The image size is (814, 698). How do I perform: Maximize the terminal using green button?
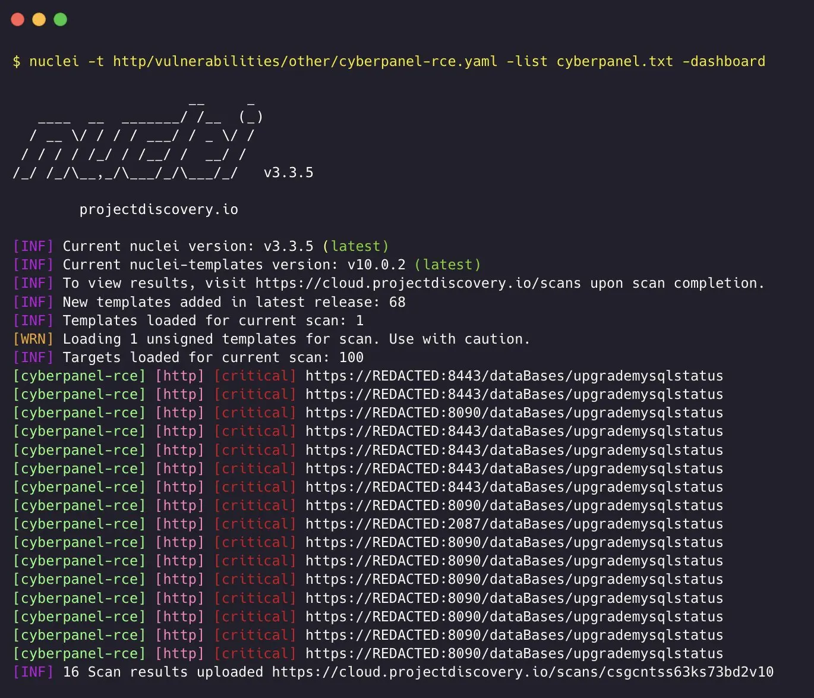click(61, 20)
